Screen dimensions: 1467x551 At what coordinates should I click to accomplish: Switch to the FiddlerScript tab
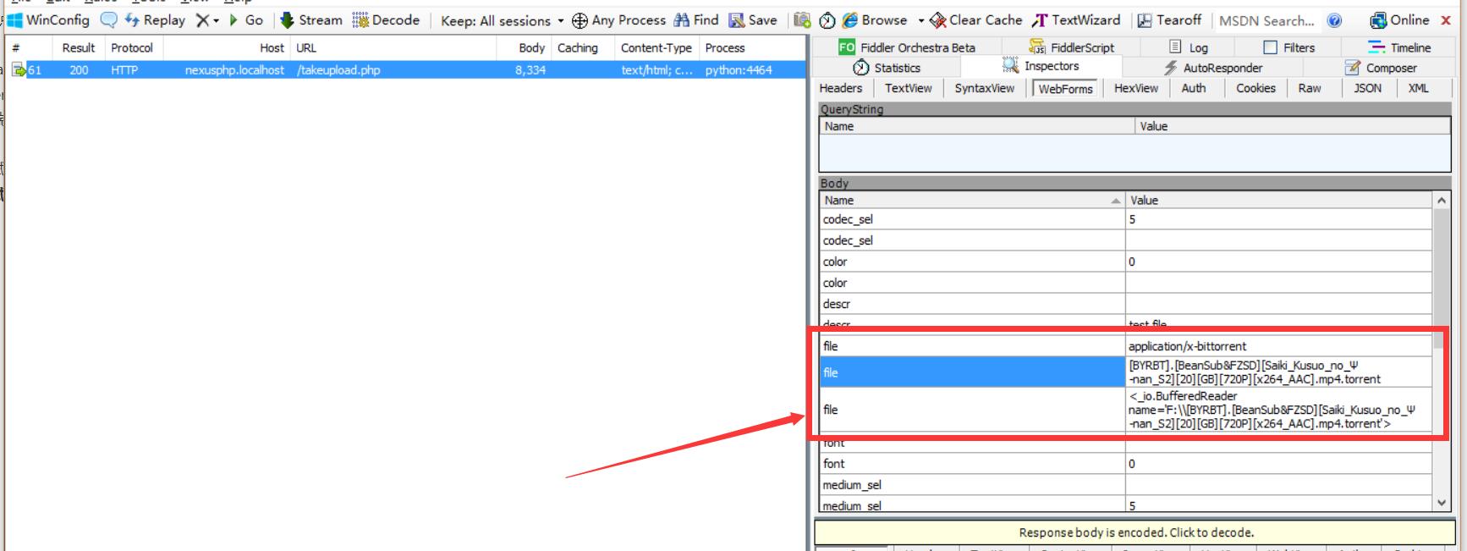(1071, 47)
